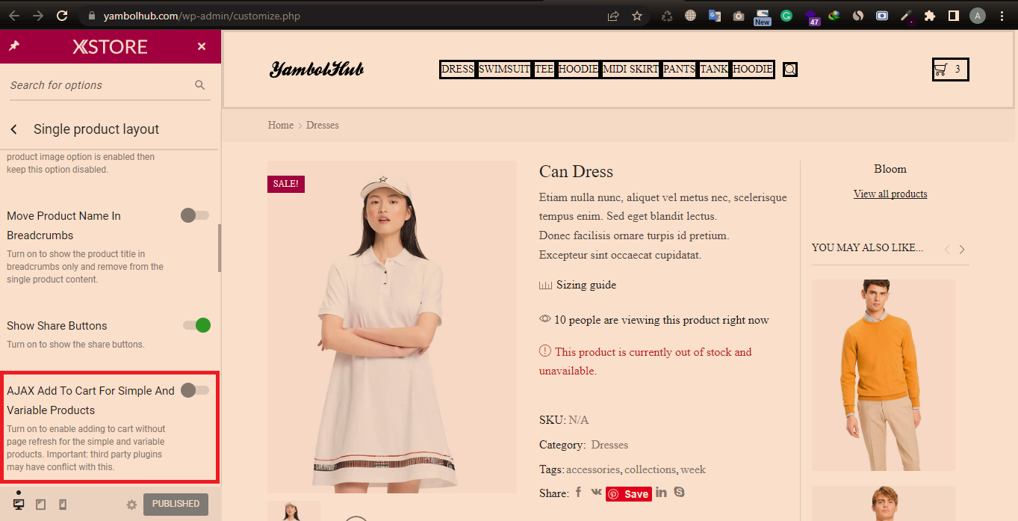Open the Chrome three-dot menu
The height and width of the screenshot is (521, 1018).
coord(1002,16)
